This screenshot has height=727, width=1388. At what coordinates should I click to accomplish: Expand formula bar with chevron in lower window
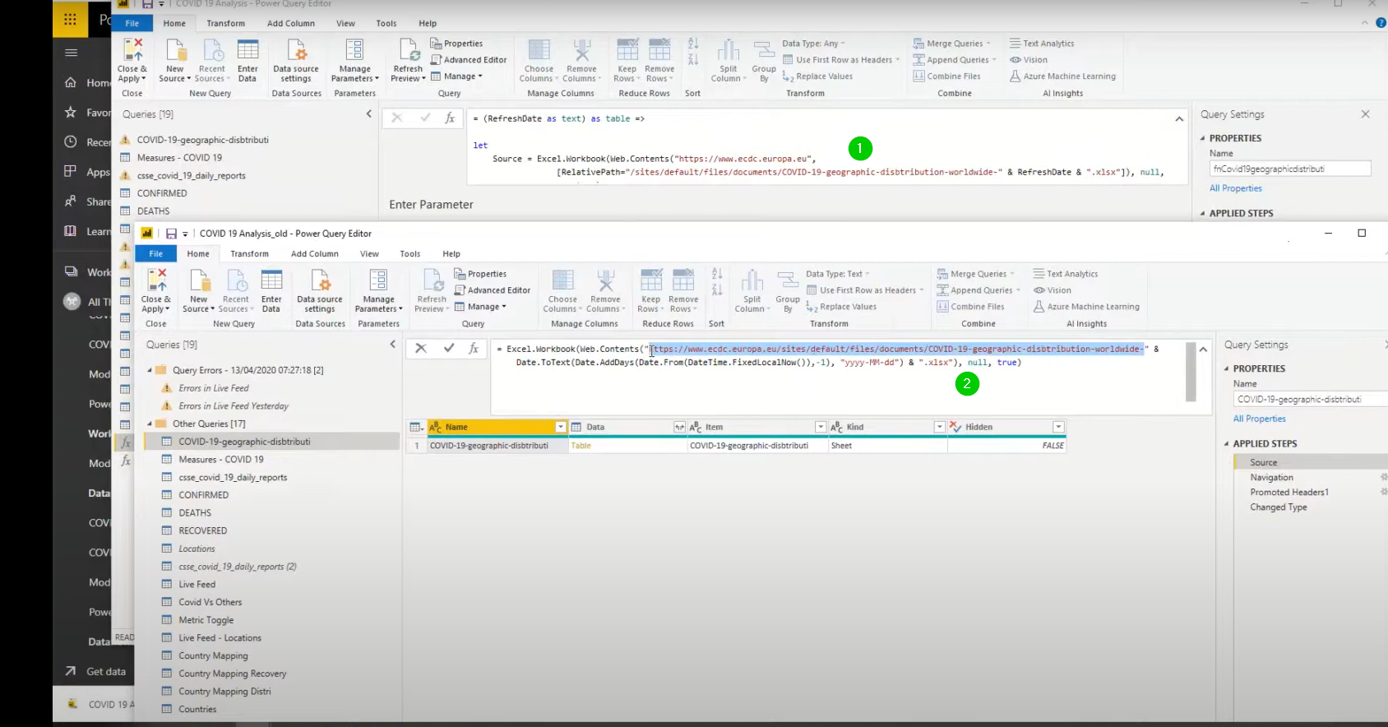1203,350
